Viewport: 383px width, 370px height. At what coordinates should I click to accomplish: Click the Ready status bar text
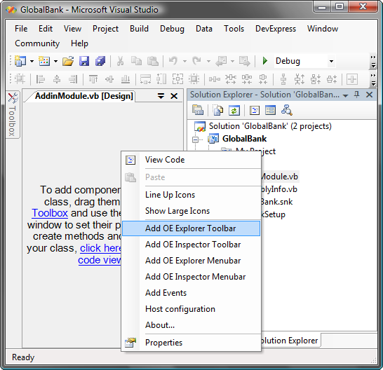[23, 357]
